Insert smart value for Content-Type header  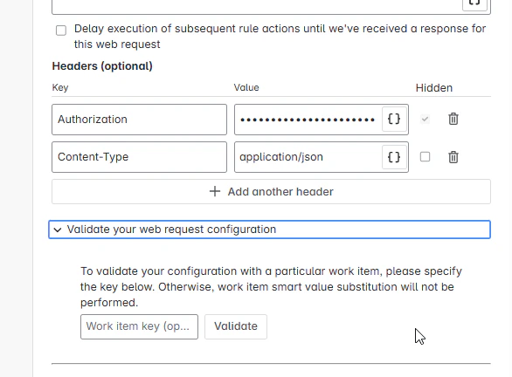[x=394, y=157]
